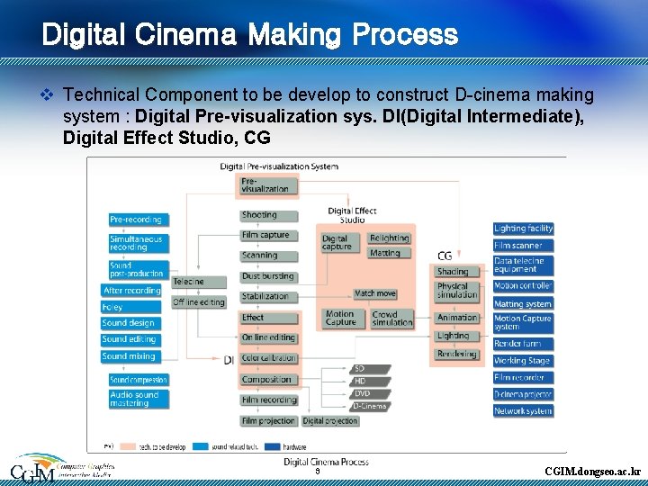Screen dimensions: 648x486
Task: Click the slide title 'Digital Cinema Making Process'
Action: click(250, 34)
